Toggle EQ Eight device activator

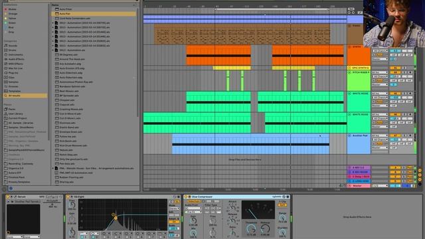pos(68,197)
